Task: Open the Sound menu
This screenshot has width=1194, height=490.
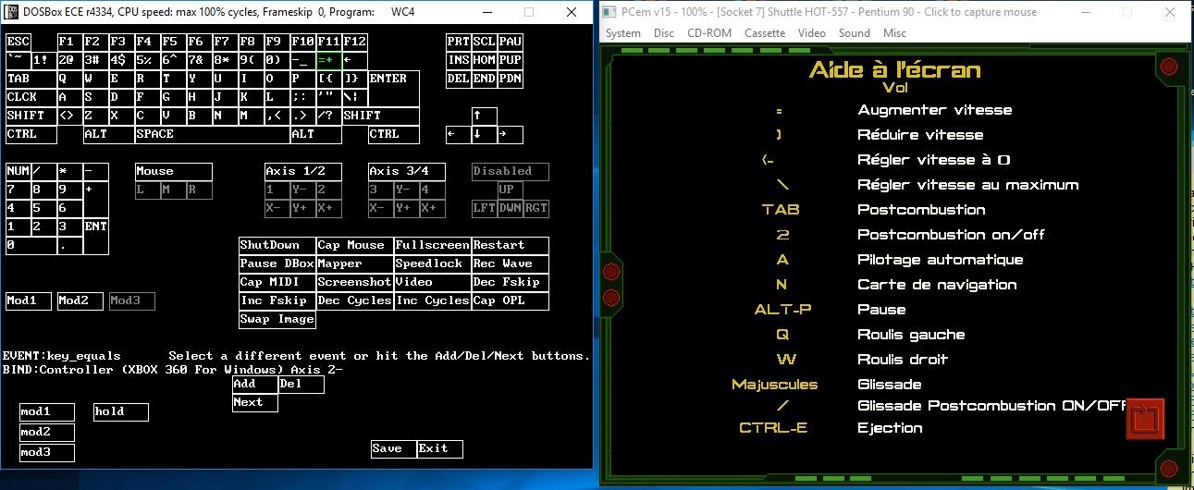Action: (x=855, y=32)
